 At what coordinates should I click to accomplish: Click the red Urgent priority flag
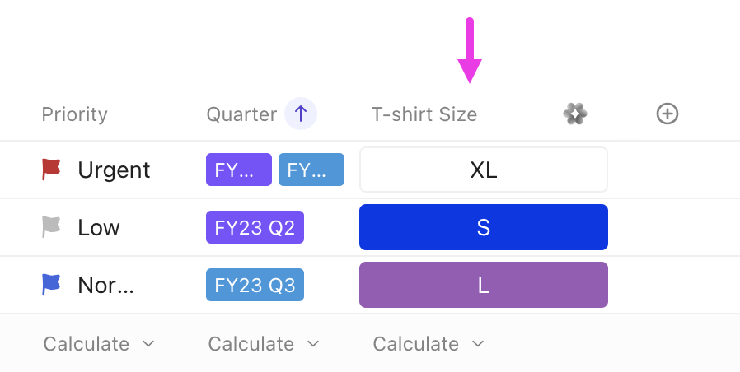point(51,170)
